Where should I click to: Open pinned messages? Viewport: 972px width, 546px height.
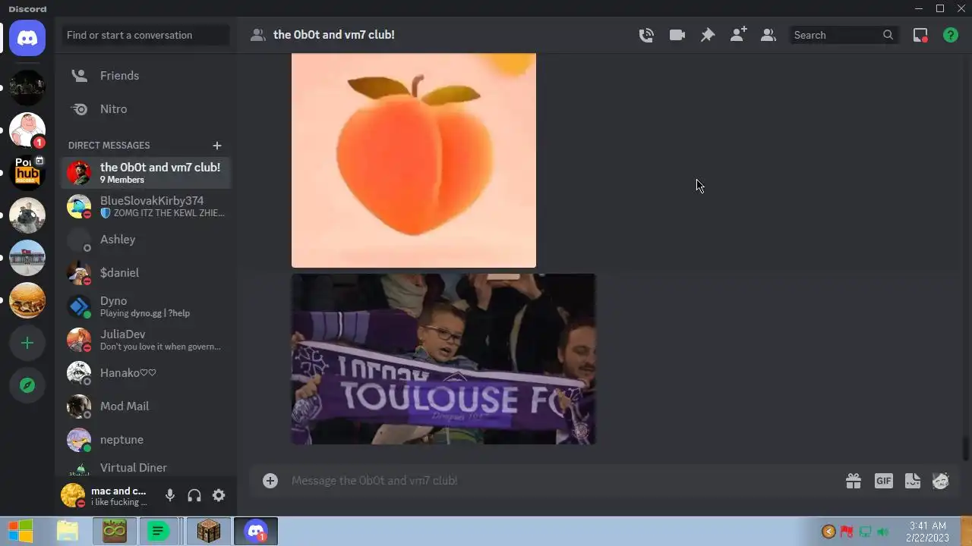tap(707, 35)
